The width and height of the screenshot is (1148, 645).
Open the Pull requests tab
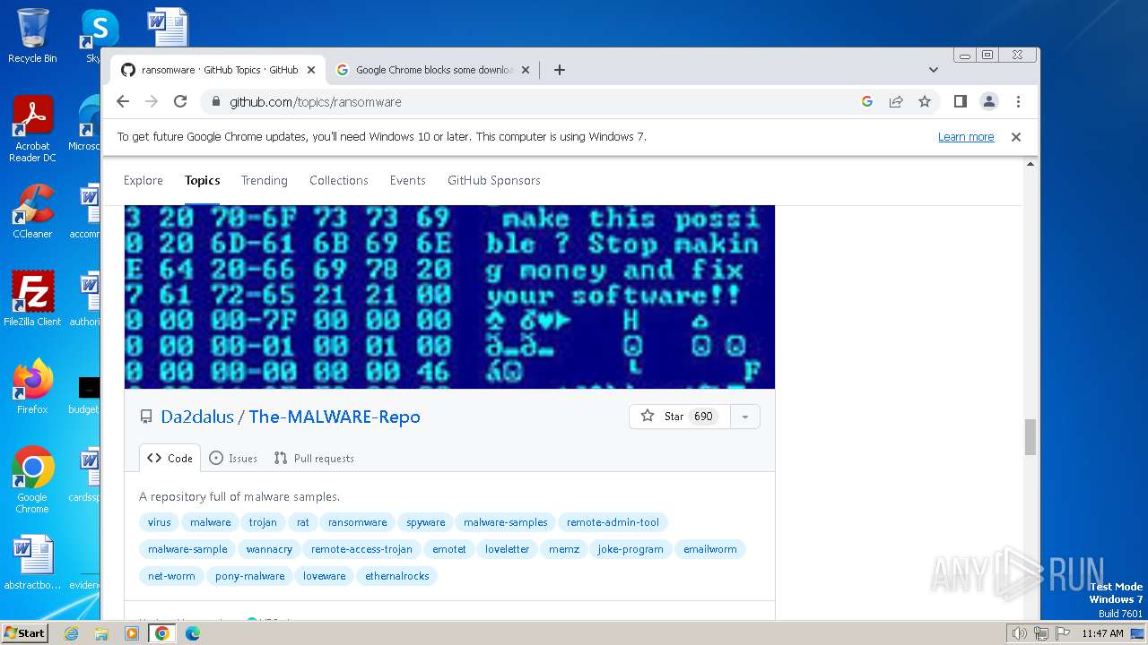pyautogui.click(x=314, y=458)
